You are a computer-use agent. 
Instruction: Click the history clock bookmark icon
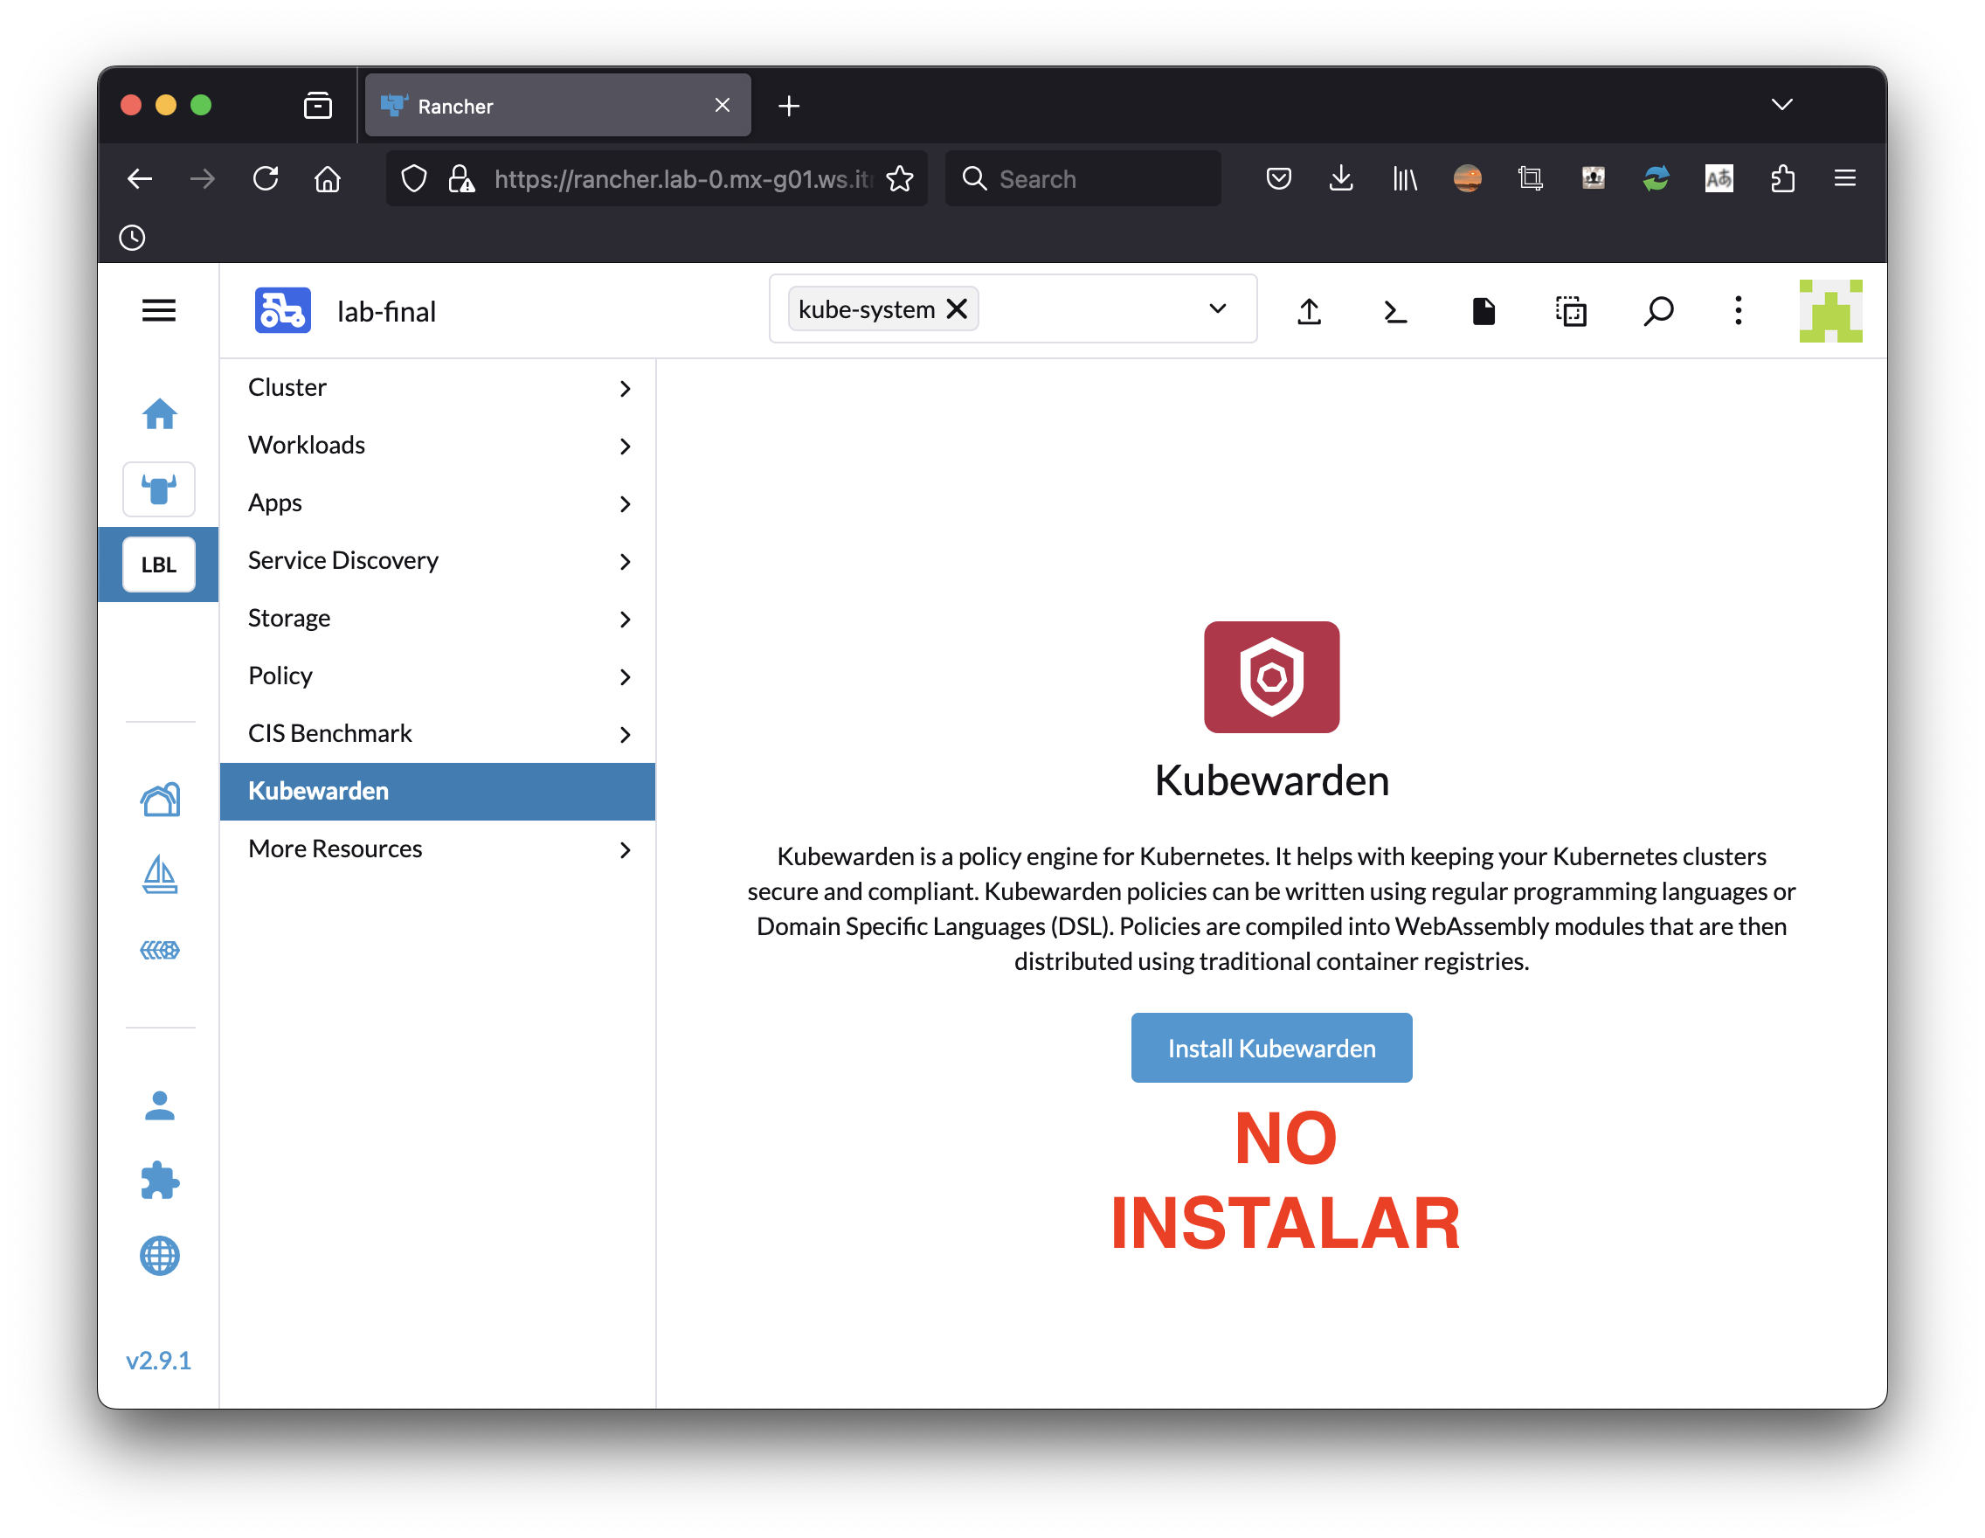(x=133, y=239)
